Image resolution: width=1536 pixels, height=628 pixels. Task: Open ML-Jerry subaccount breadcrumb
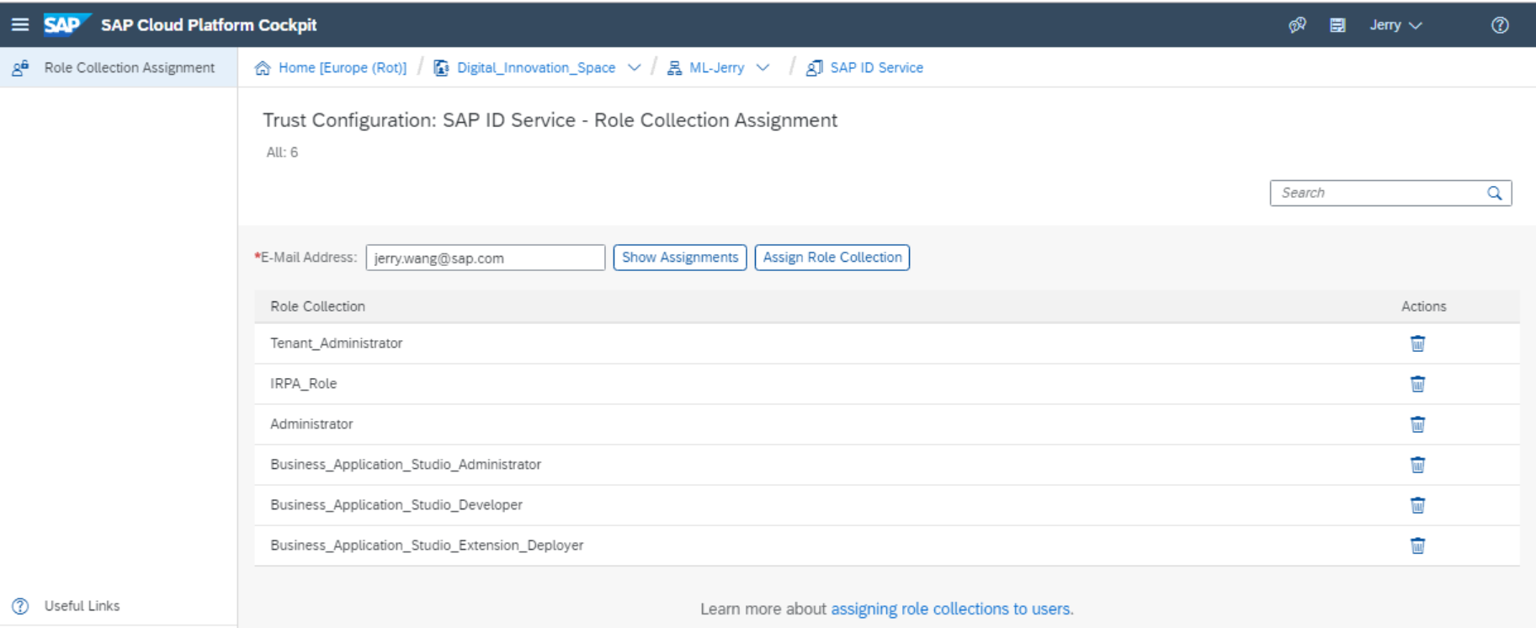(x=716, y=67)
